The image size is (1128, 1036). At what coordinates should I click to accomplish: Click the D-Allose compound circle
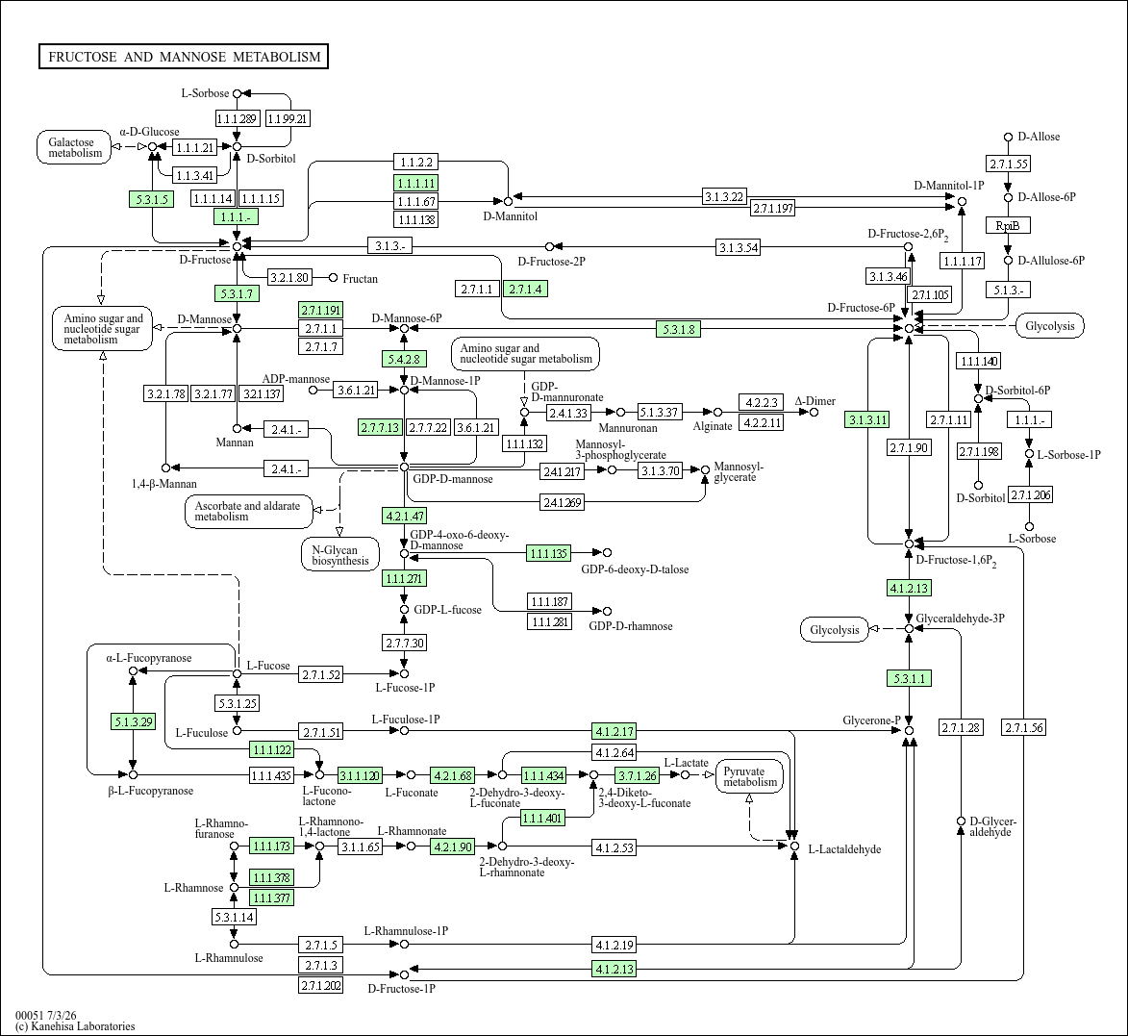point(1009,137)
